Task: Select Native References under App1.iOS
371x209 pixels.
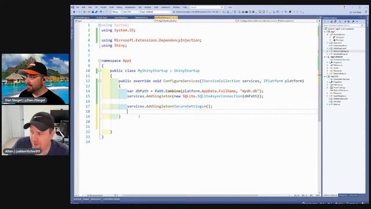Action: 340,91
